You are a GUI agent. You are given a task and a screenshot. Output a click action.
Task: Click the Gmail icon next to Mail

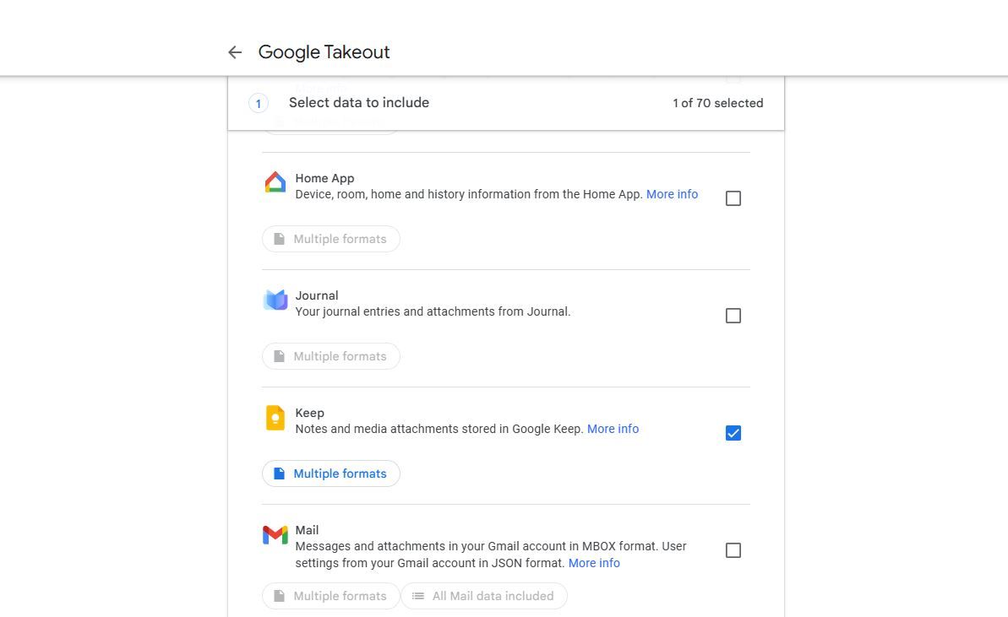pos(275,535)
